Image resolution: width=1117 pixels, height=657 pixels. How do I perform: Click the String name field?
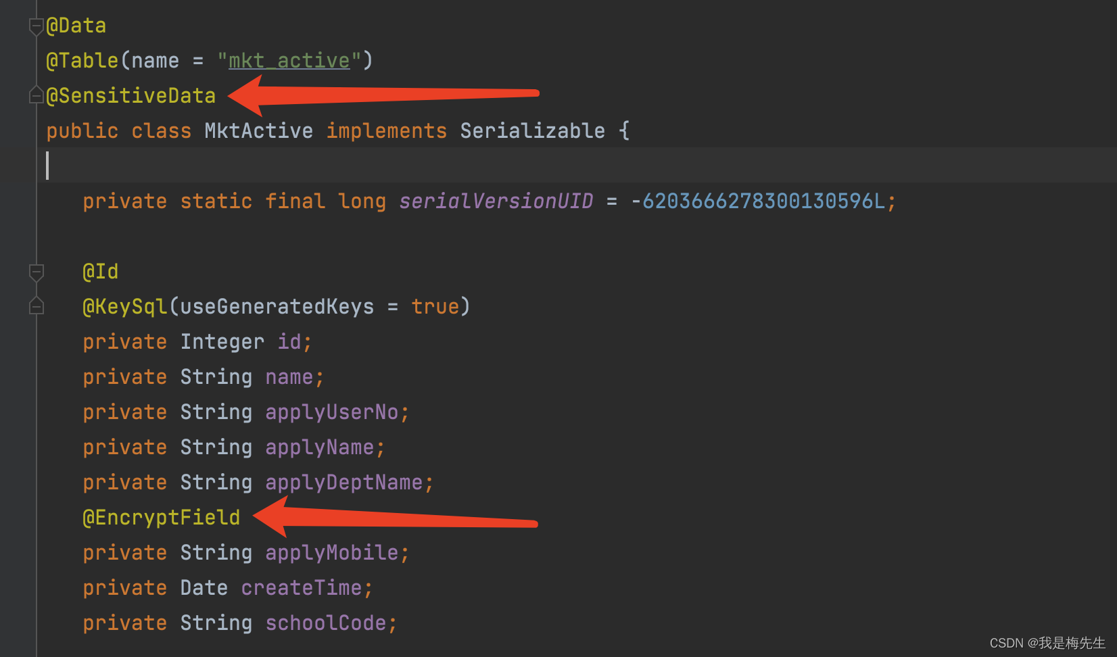coord(289,377)
